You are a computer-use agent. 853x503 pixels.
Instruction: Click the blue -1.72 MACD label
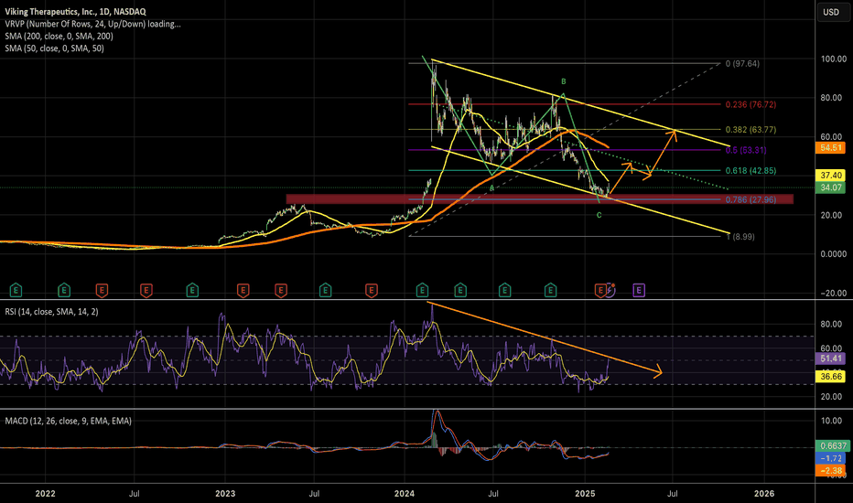(830, 458)
